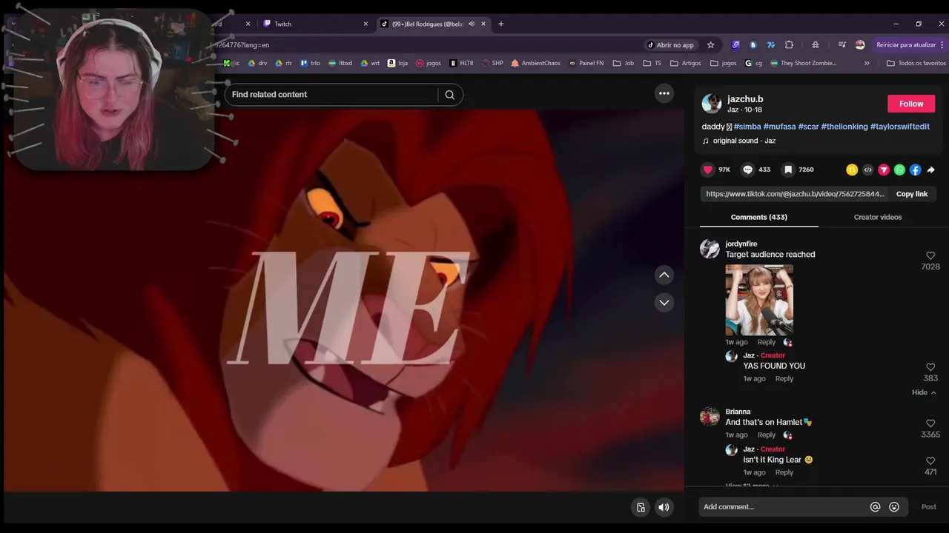Open the 'jogos' bookmarks folder
Viewport: 949px width, 533px height.
[724, 63]
